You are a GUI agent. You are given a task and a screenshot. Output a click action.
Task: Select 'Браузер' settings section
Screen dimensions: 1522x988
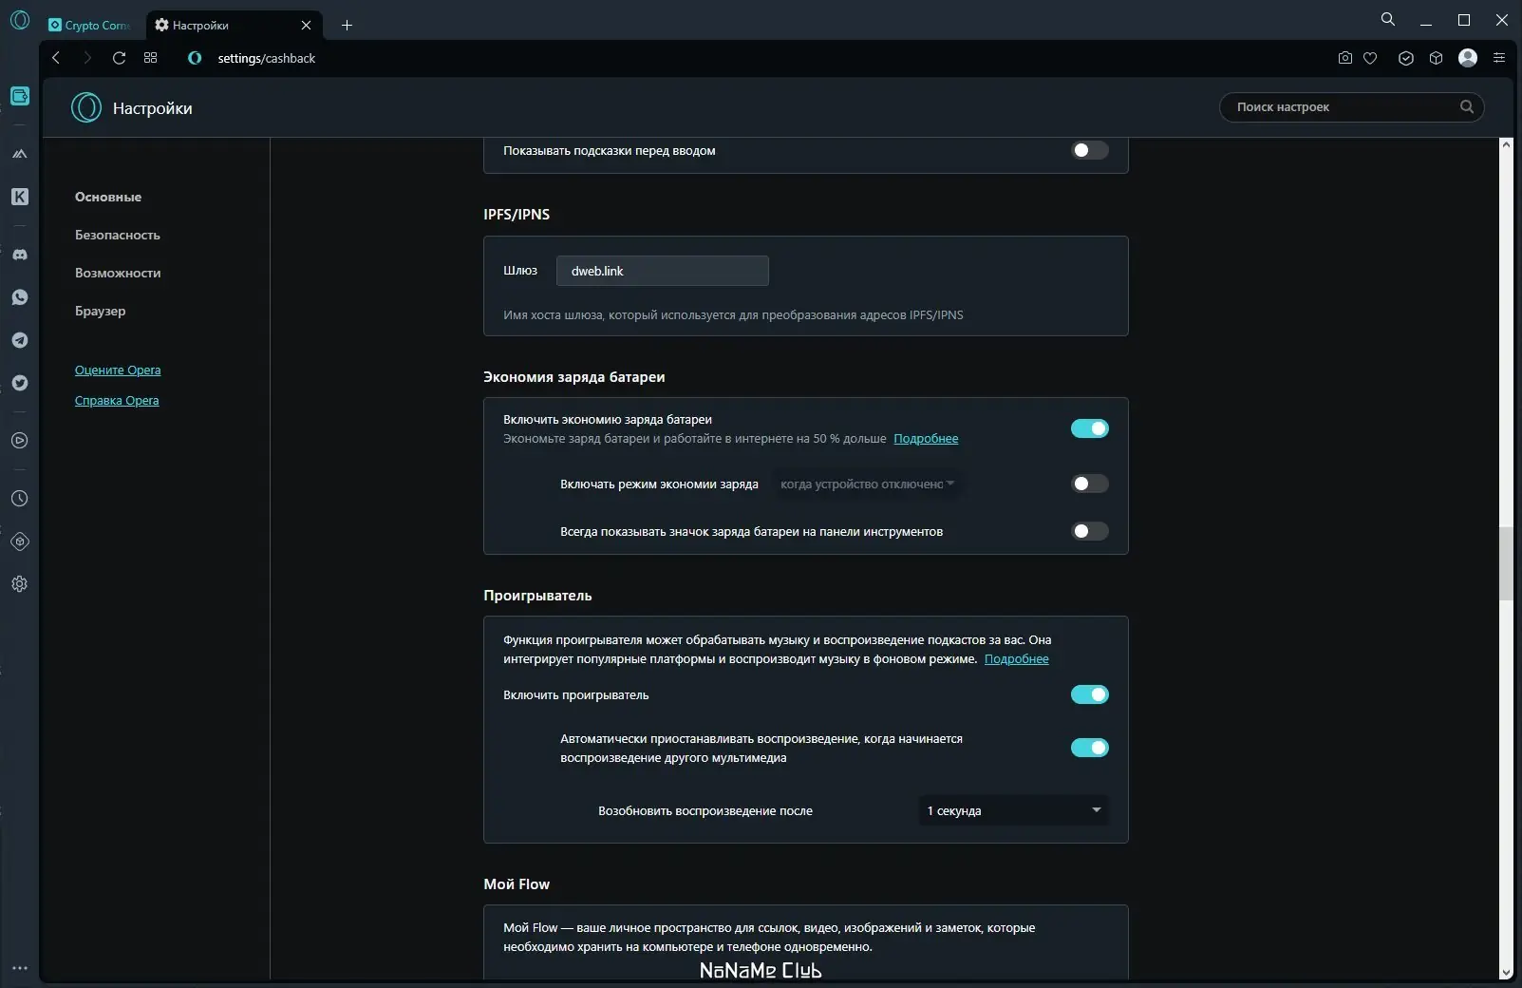click(x=101, y=311)
